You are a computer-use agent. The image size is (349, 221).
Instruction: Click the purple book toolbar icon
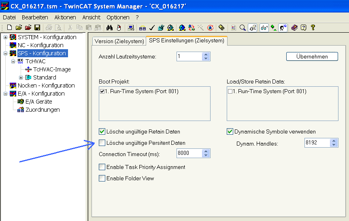[294, 27]
